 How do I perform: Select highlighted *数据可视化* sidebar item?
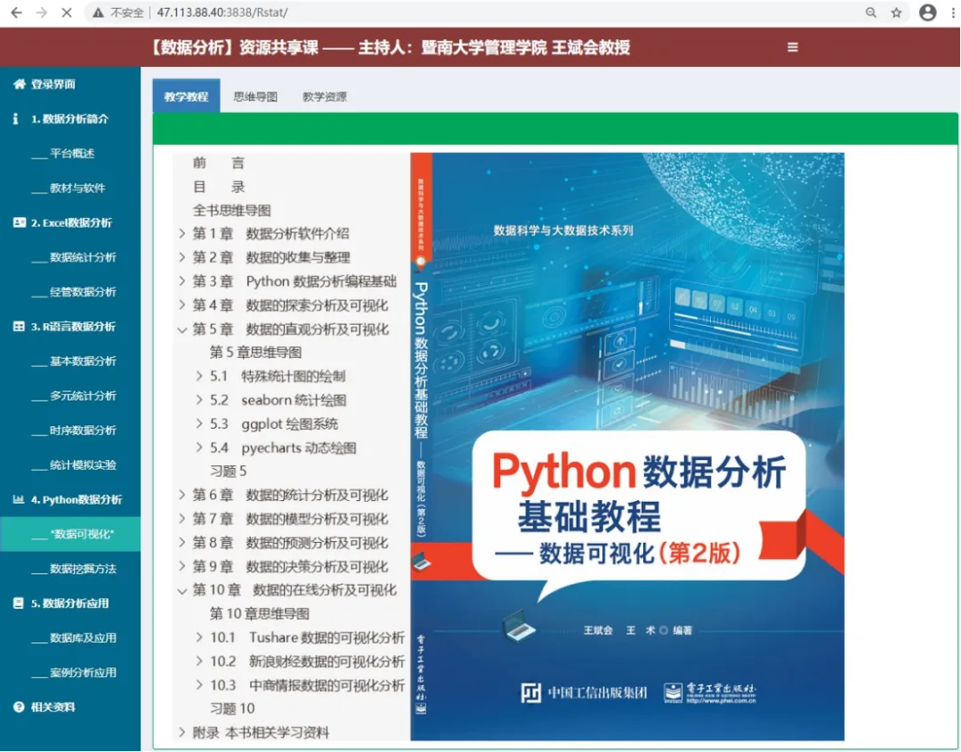coord(70,534)
